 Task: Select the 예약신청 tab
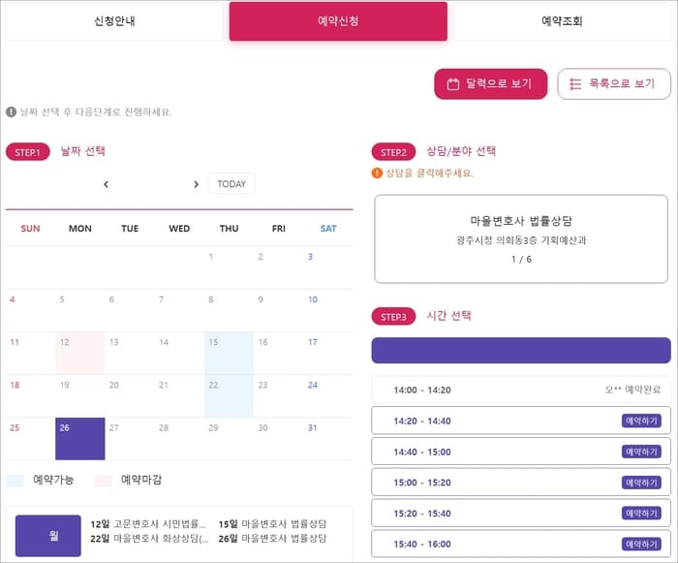coord(338,21)
